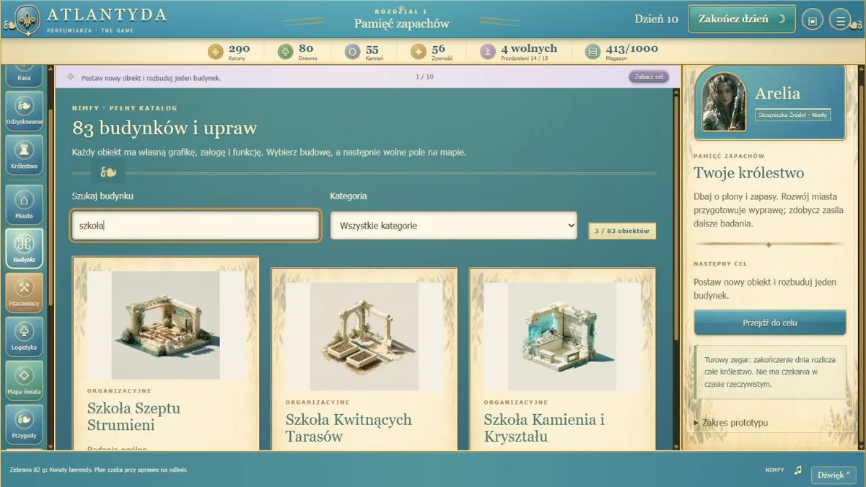
Task: Go to the Królestwo sidebar section
Action: (x=24, y=155)
